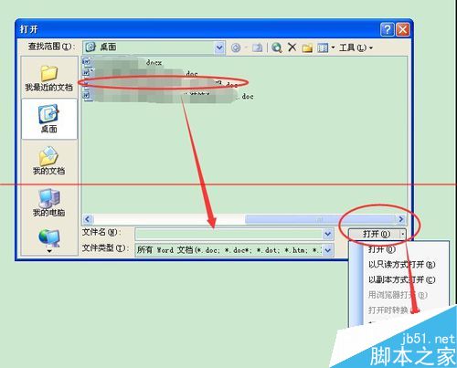Click the Back navigation arrow icon

(x=236, y=47)
